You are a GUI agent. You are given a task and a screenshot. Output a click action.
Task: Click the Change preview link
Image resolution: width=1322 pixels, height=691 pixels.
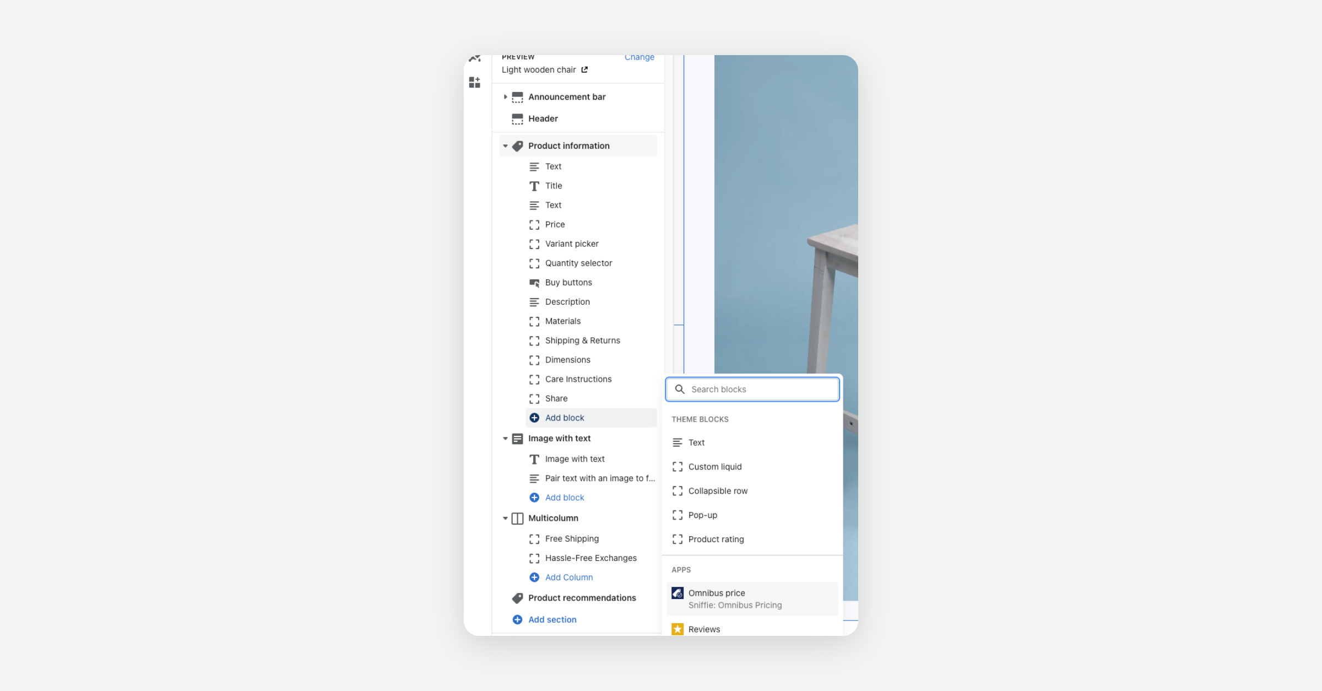pos(639,57)
